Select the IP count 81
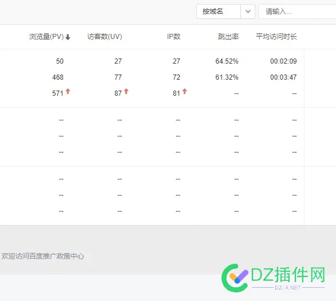Screen dimensions: 336x301 coord(176,93)
